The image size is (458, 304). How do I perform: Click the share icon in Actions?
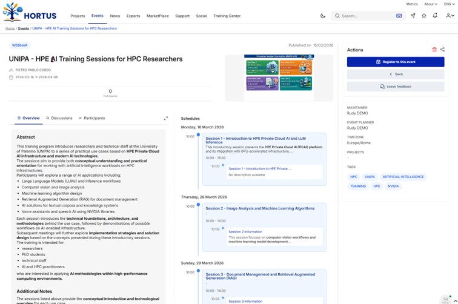click(442, 50)
